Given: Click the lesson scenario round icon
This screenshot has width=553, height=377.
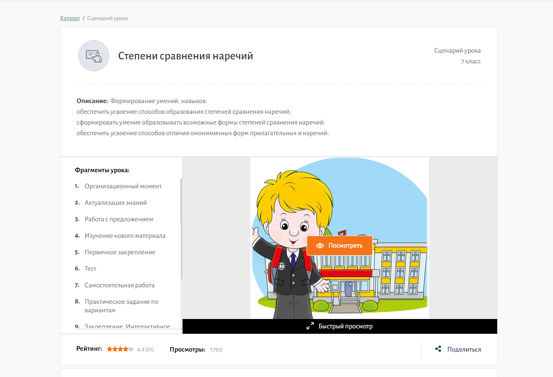Looking at the screenshot, I should pyautogui.click(x=94, y=56).
